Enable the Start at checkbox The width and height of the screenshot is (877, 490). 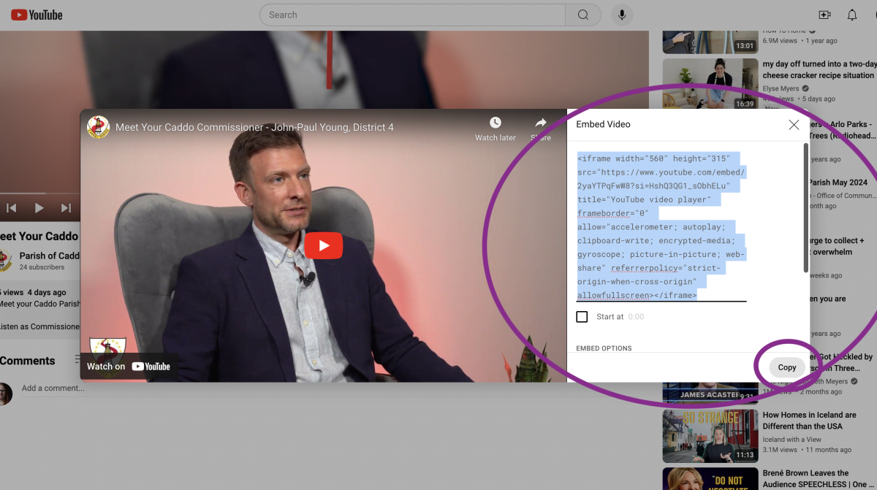[x=582, y=317]
